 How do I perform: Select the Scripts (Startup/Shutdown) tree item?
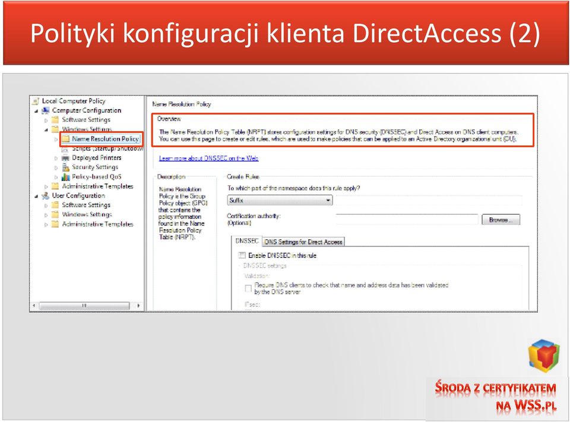point(107,148)
